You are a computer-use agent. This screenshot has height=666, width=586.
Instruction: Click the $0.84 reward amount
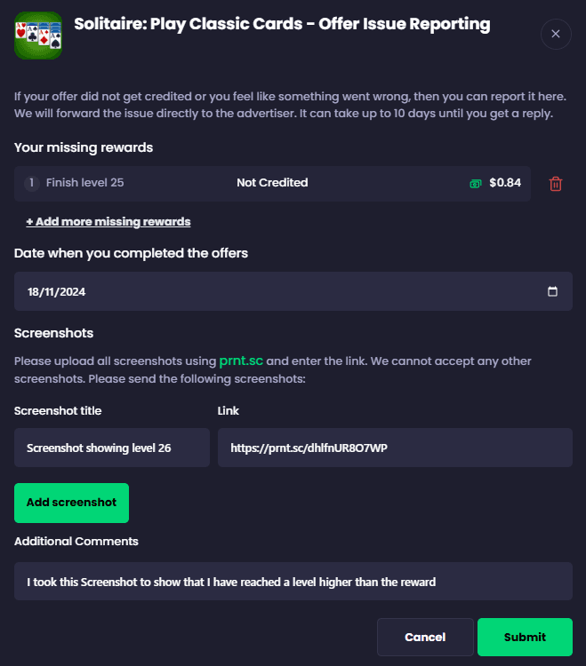coord(505,184)
